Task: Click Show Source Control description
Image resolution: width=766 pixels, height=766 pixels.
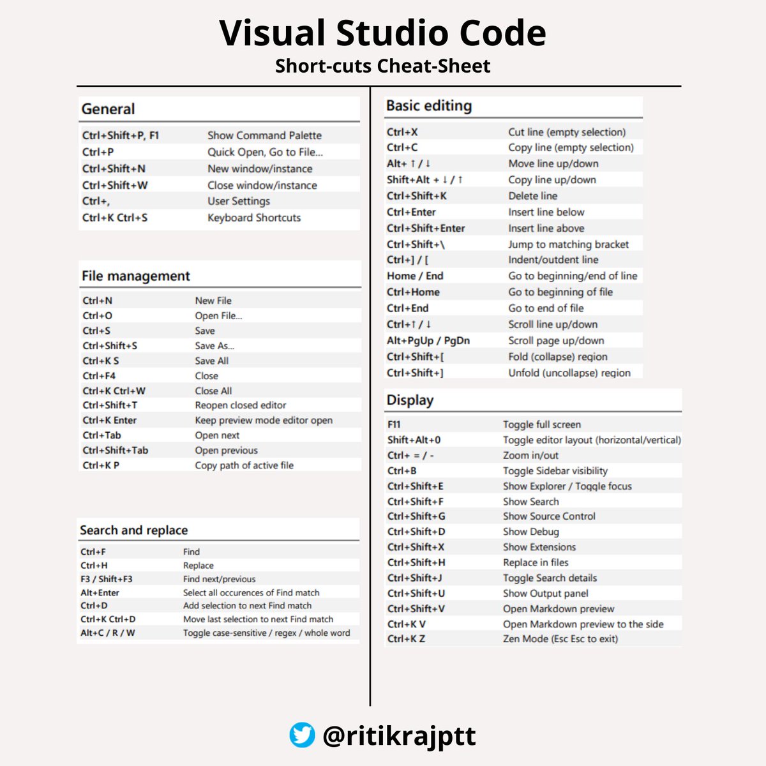Action: pos(549,516)
